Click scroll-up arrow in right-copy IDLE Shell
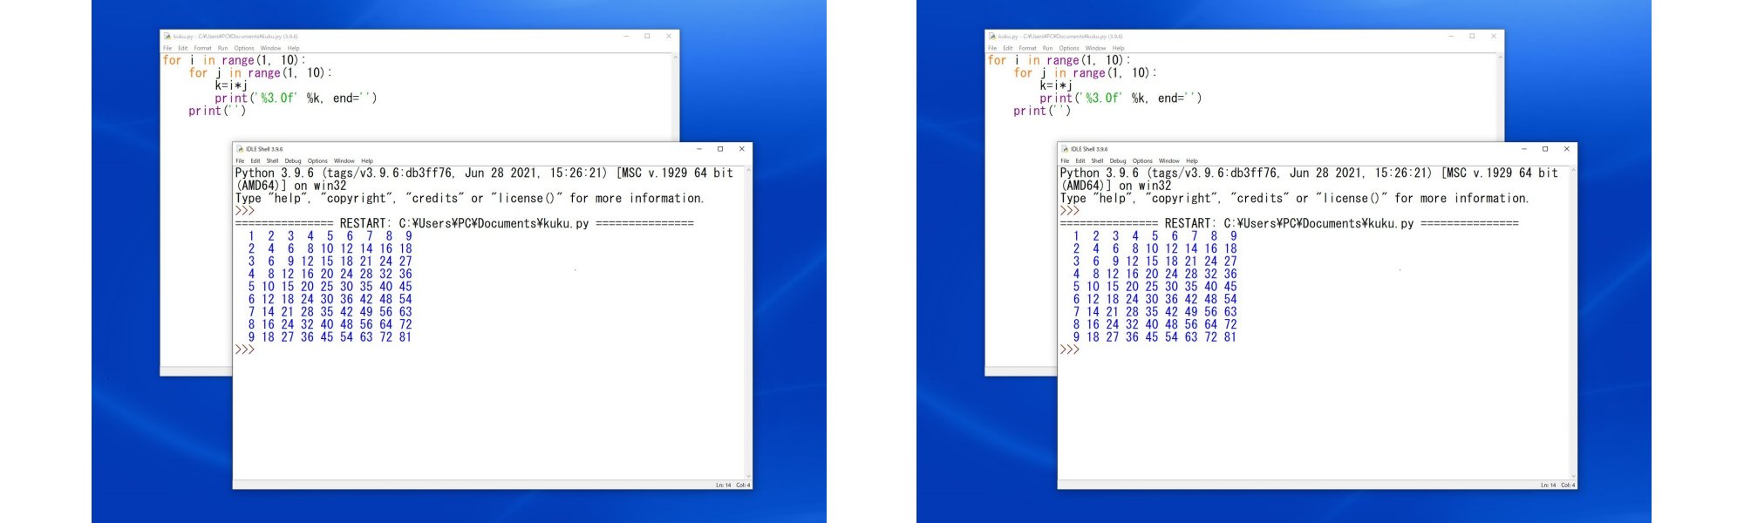Screen dimensions: 1744x523 pyautogui.click(x=1573, y=170)
